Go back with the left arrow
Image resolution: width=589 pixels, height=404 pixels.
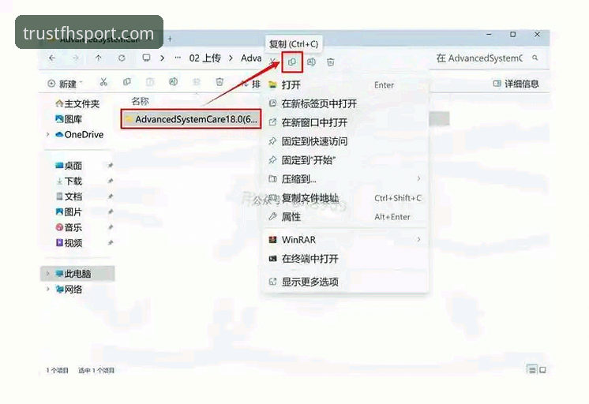click(52, 58)
